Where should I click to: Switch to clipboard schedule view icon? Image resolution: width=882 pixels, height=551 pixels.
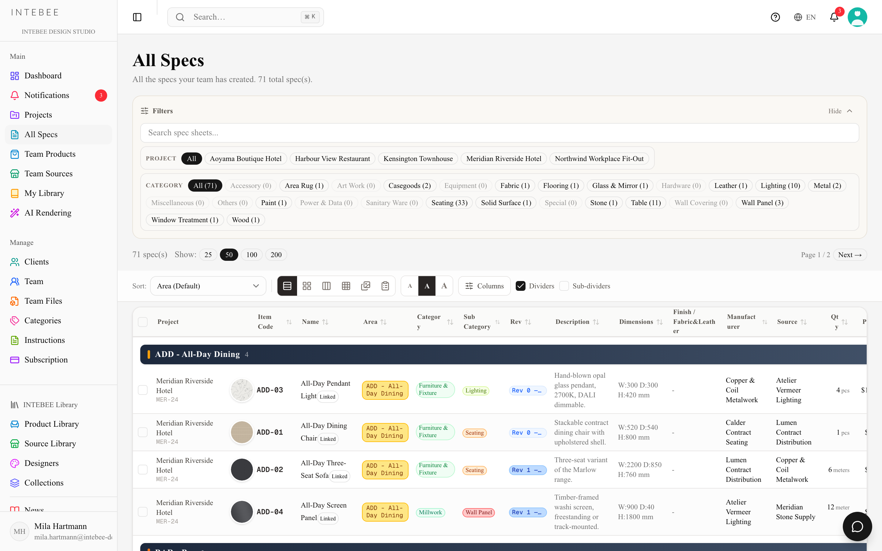coord(385,286)
